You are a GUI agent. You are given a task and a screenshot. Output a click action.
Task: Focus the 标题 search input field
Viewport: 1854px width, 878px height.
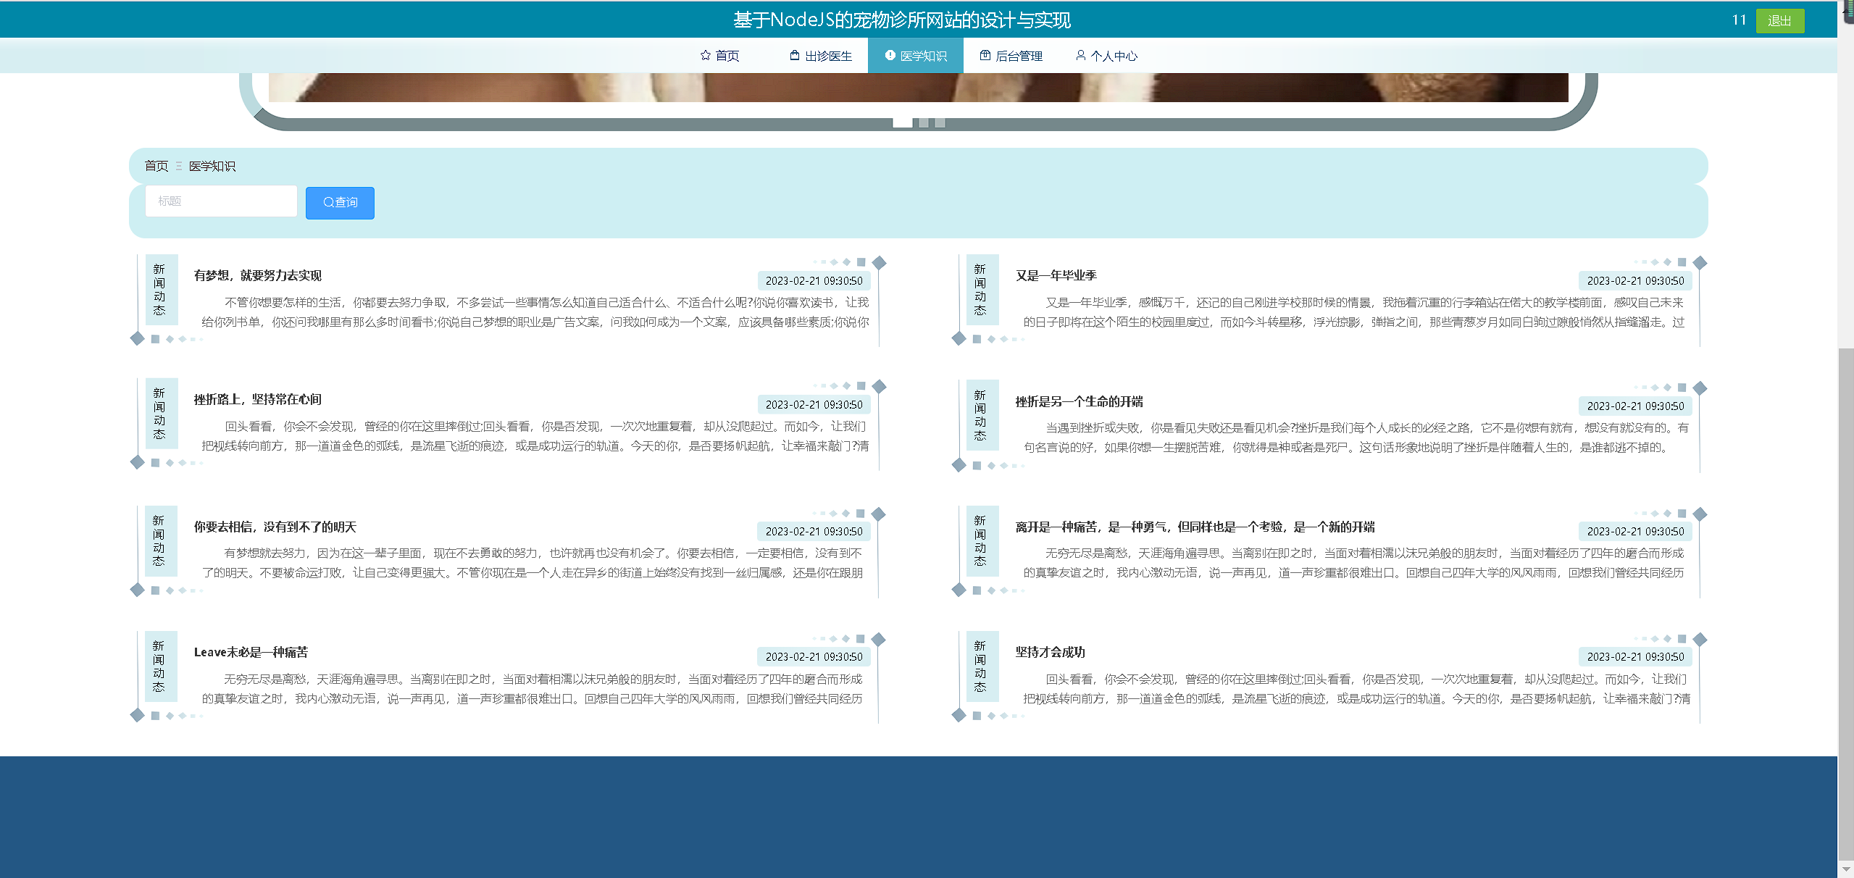coord(221,201)
